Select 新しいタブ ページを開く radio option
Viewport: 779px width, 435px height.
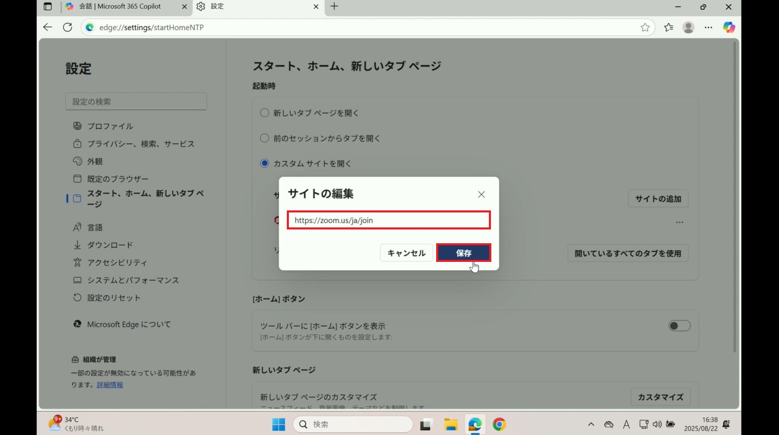pyautogui.click(x=265, y=113)
